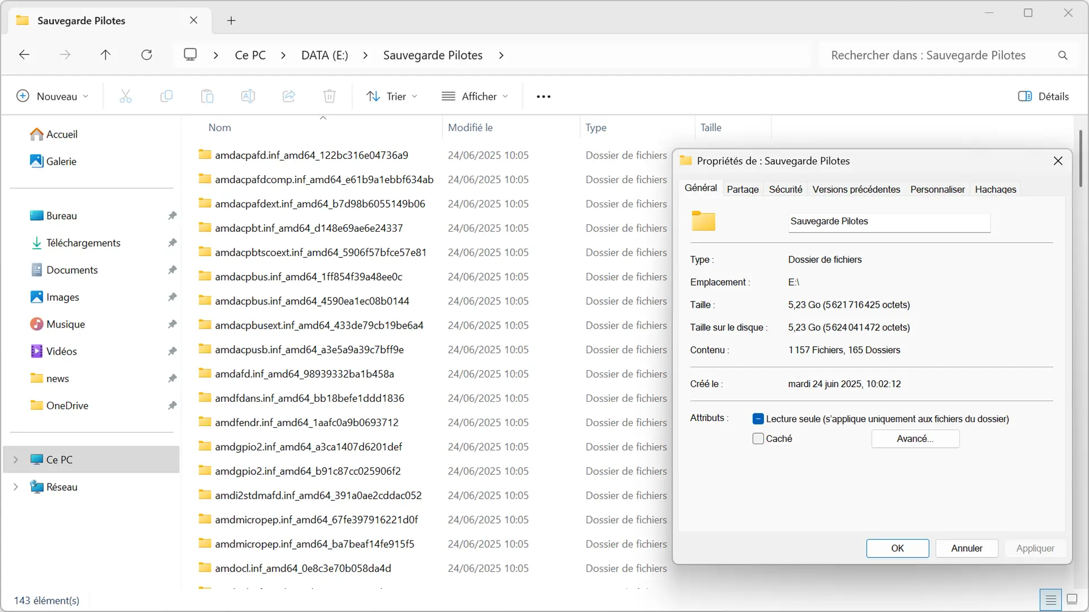Expand chevron before Ce PC breadcrumb

point(216,56)
